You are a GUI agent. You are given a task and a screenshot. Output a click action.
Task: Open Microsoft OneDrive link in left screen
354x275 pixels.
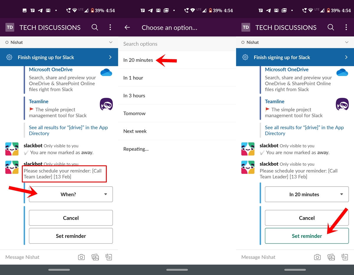[51, 70]
